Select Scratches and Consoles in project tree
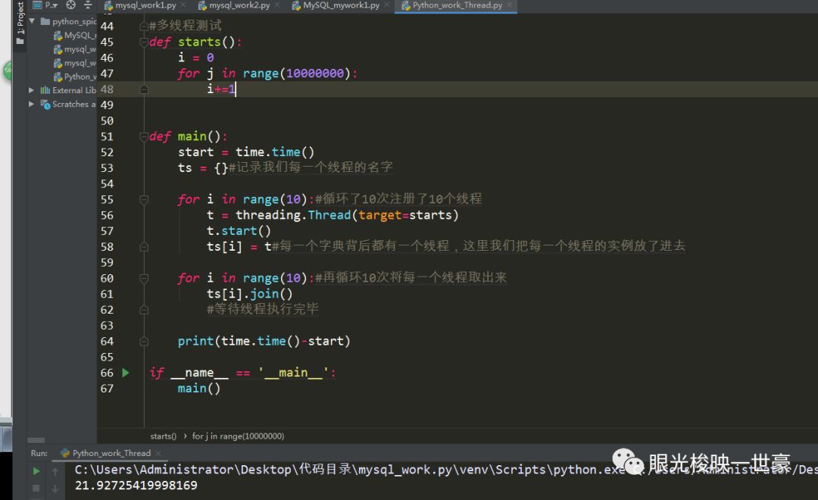 tap(68, 104)
